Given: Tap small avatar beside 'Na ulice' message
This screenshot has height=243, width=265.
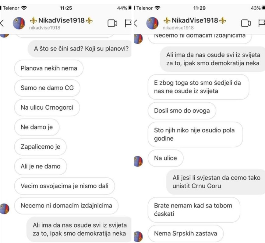Looking at the screenshot, I should pyautogui.click(x=138, y=161).
